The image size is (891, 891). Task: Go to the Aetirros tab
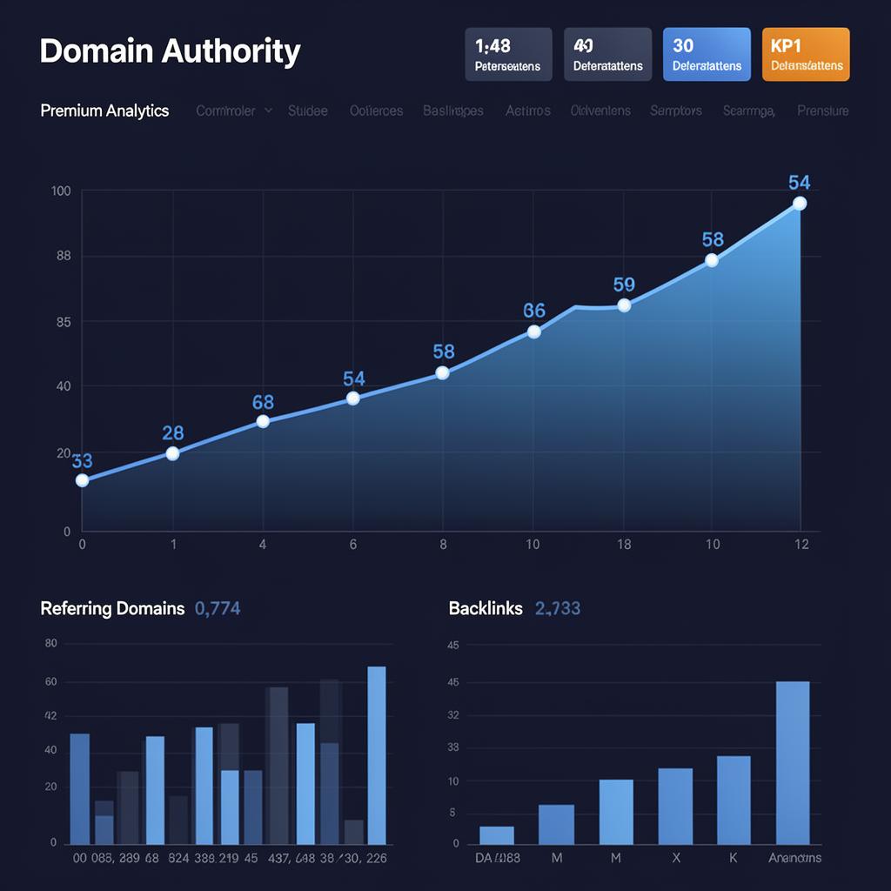pos(528,111)
